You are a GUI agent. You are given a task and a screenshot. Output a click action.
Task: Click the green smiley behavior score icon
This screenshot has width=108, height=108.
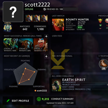click(x=39, y=99)
